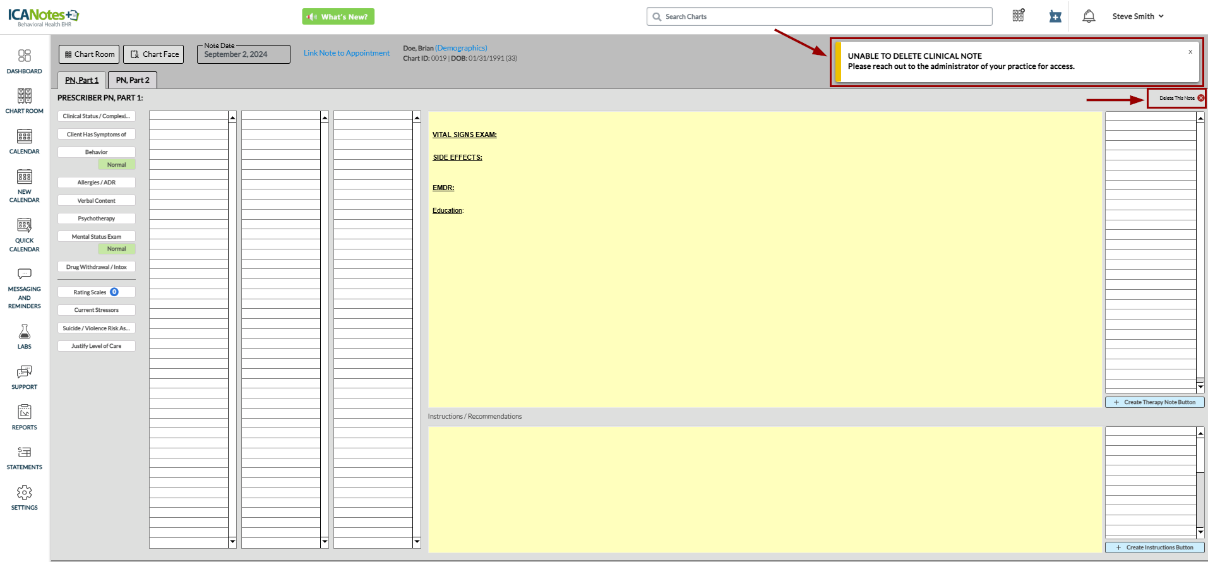Open the Settings gear

[24, 498]
